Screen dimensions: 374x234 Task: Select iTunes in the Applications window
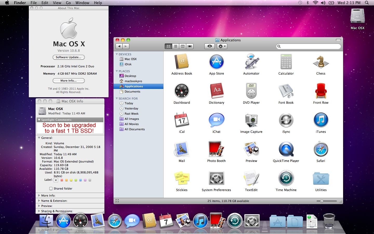click(321, 120)
